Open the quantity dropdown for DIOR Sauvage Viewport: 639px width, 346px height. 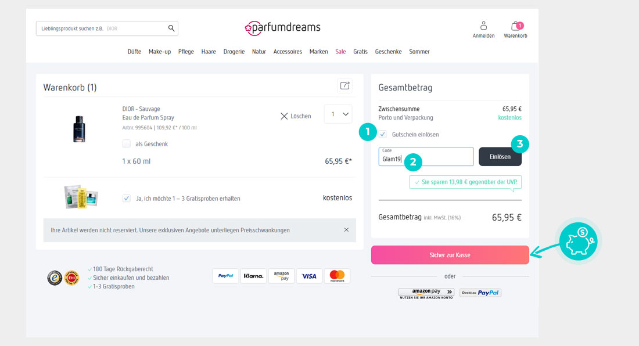(338, 114)
